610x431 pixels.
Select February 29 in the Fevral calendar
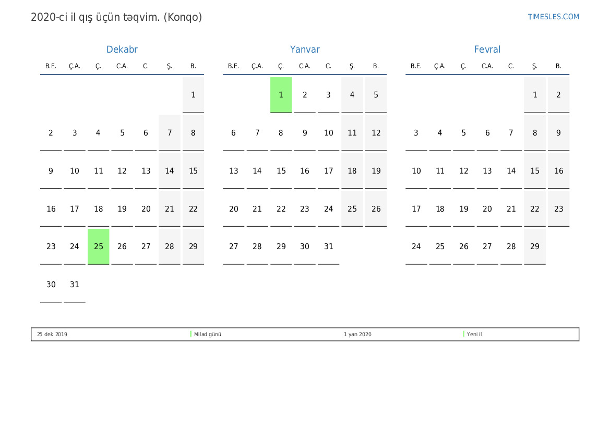534,247
